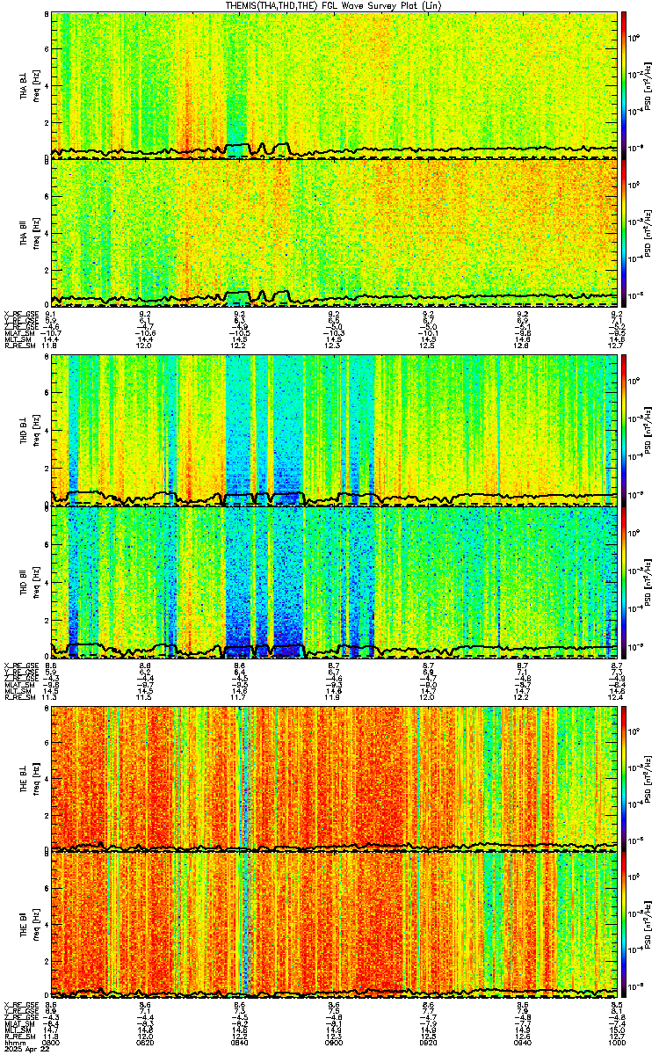659x1055 pixels.
Task: Click the color bar beside THE Bll panel
Action: click(624, 923)
